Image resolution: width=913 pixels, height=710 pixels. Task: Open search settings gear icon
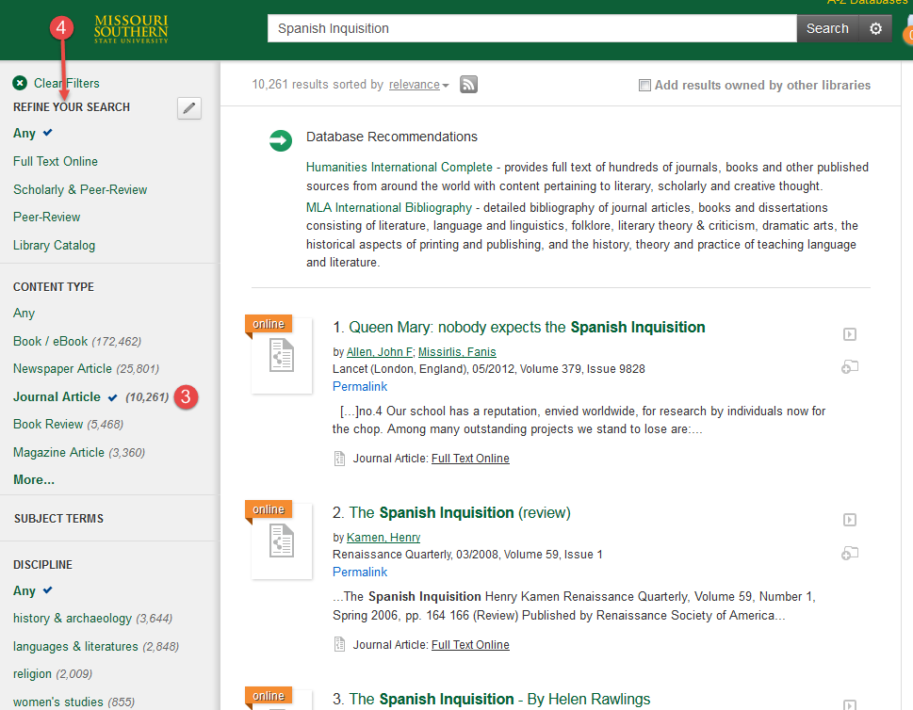[x=875, y=28]
